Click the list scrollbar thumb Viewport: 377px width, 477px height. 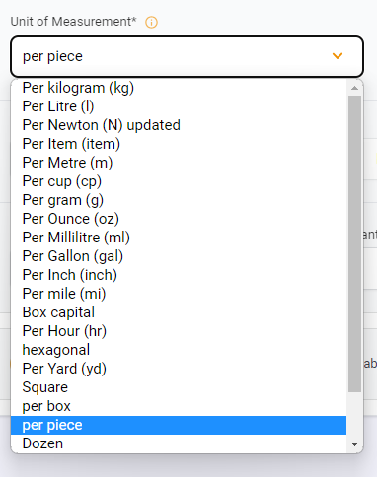pyautogui.click(x=354, y=243)
